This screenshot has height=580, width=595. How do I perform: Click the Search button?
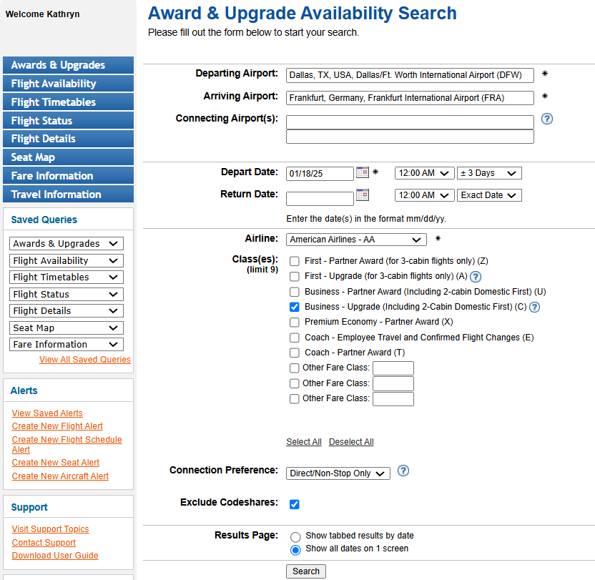(x=305, y=571)
